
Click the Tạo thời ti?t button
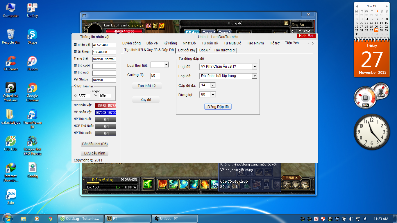pyautogui.click(x=147, y=86)
